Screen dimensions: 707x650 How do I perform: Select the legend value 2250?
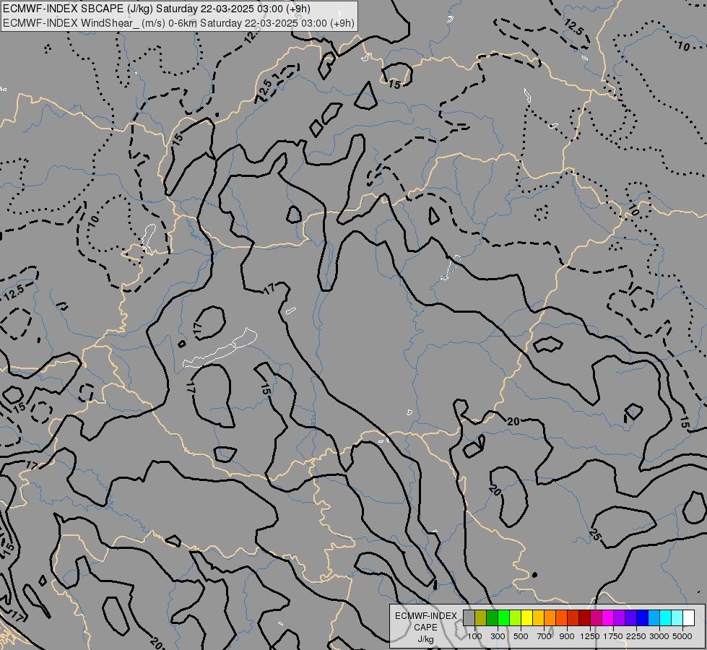click(x=636, y=636)
